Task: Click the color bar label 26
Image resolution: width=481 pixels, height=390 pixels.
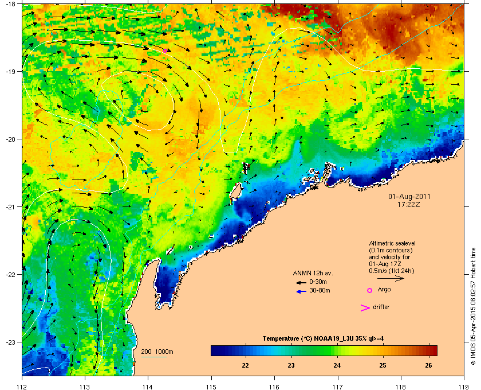Action: click(x=428, y=365)
